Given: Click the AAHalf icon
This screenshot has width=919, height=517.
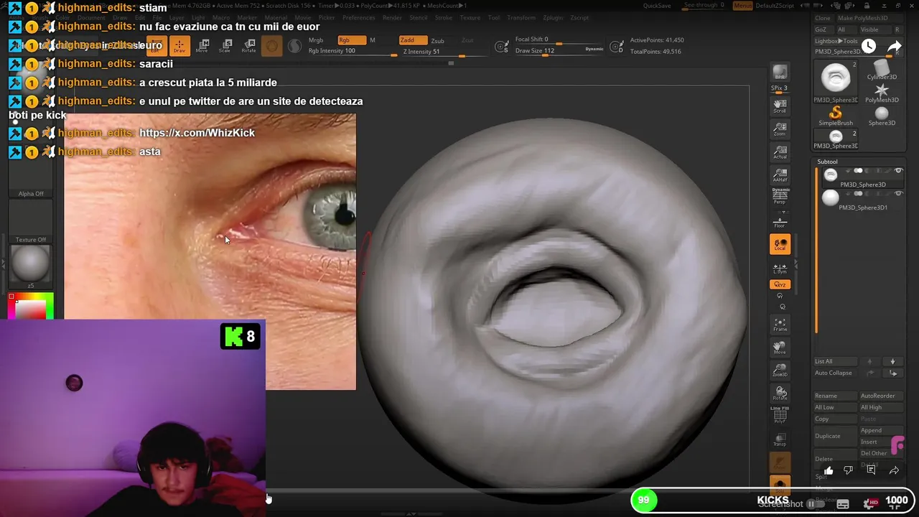Looking at the screenshot, I should [x=780, y=175].
